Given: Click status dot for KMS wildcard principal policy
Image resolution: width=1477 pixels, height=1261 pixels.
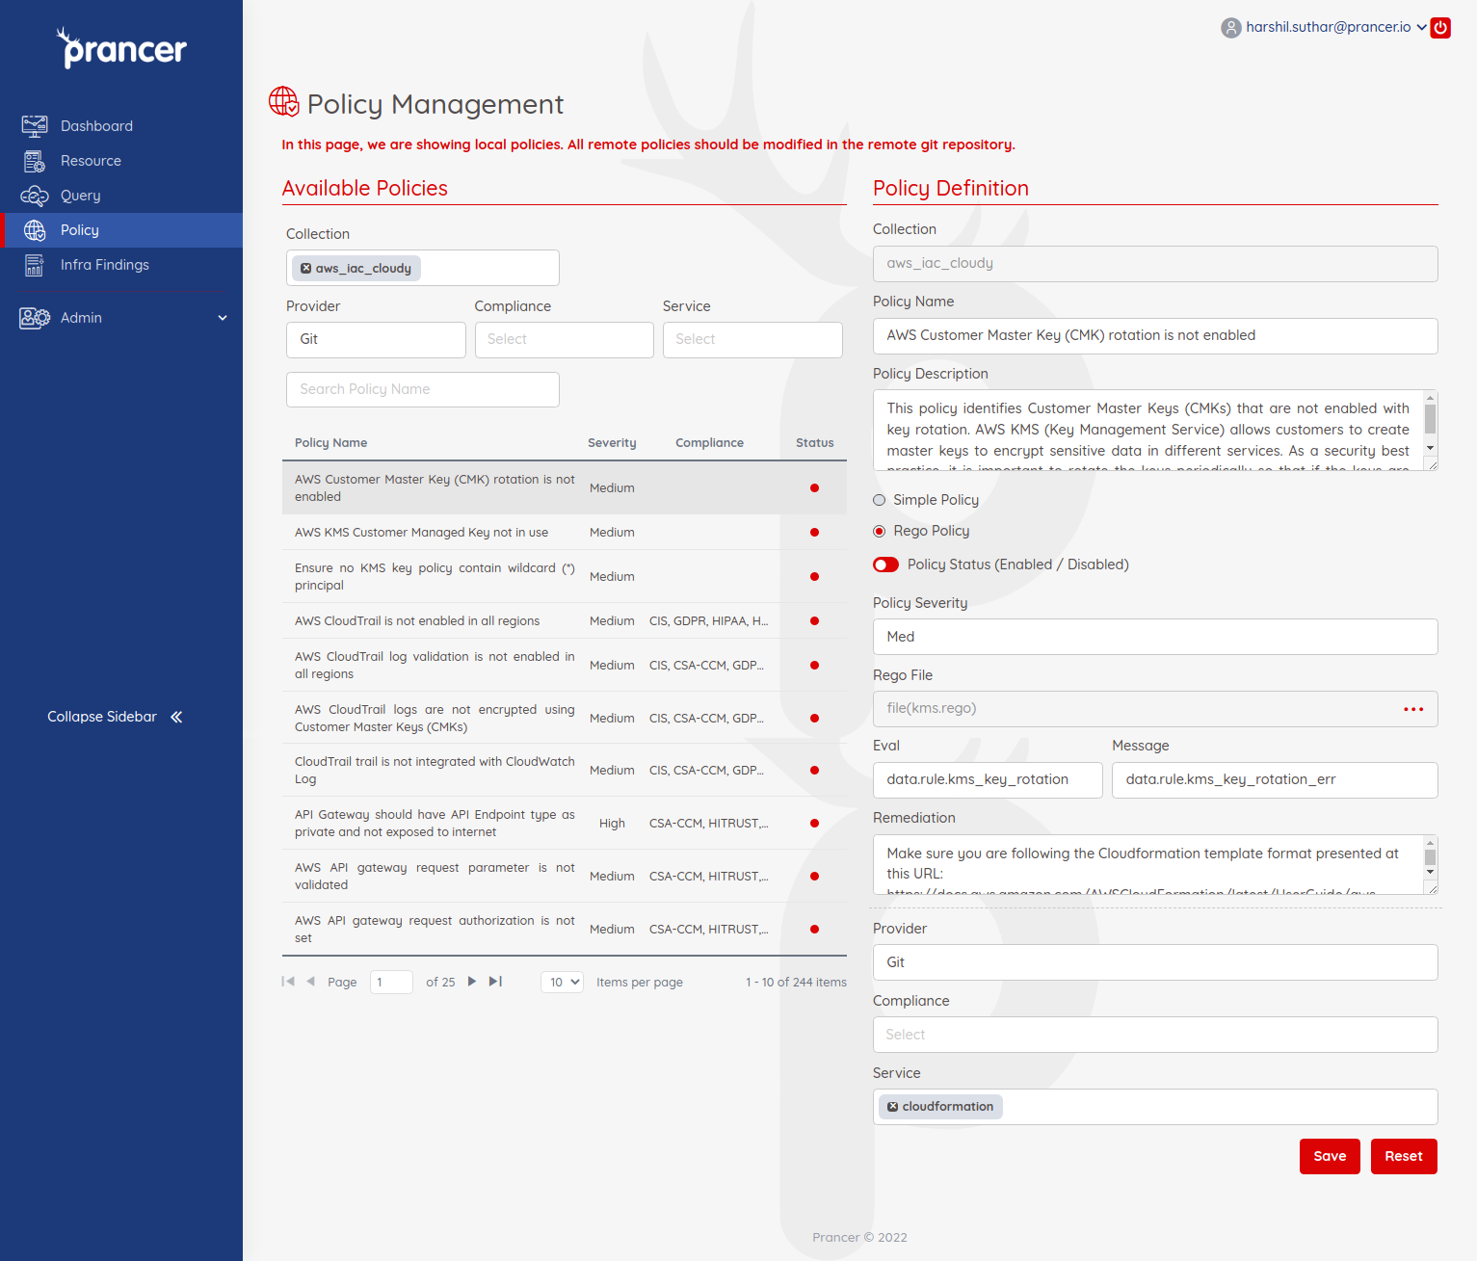Looking at the screenshot, I should (815, 577).
